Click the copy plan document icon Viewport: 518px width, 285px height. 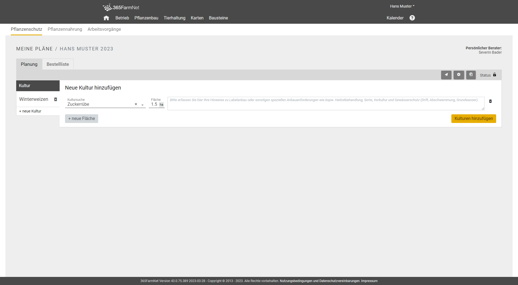(471, 75)
